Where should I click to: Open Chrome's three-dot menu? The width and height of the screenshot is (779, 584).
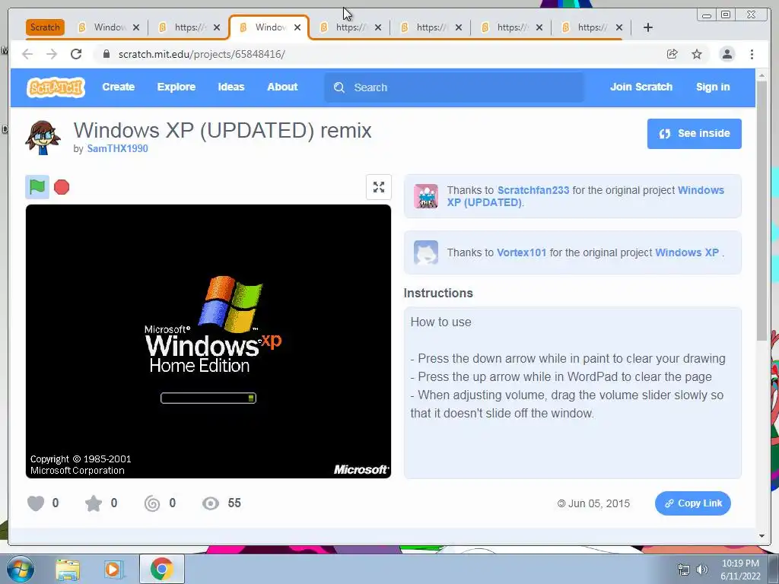tap(752, 54)
